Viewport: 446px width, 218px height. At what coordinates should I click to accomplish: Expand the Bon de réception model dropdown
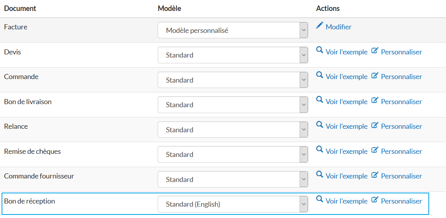click(x=233, y=204)
